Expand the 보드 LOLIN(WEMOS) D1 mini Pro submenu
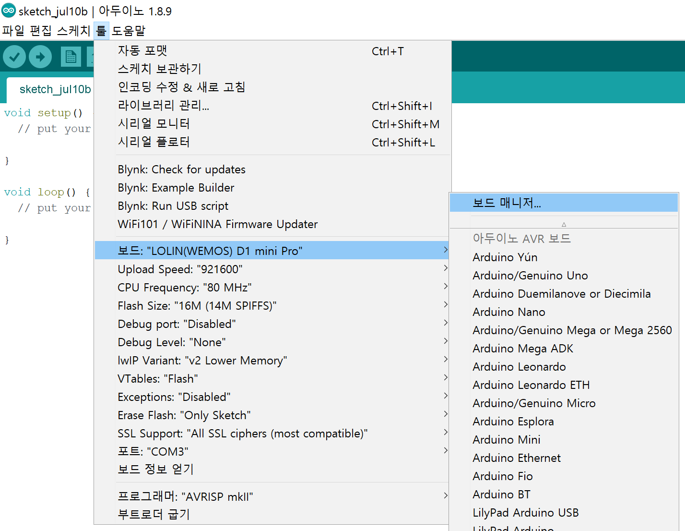Viewport: 685px width, 531px height. [272, 251]
